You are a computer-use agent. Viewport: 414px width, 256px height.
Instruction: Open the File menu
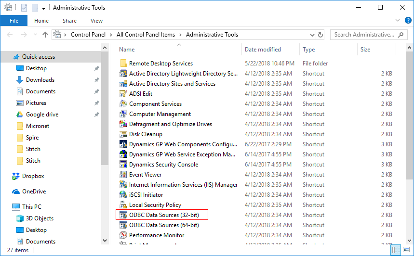pyautogui.click(x=14, y=21)
